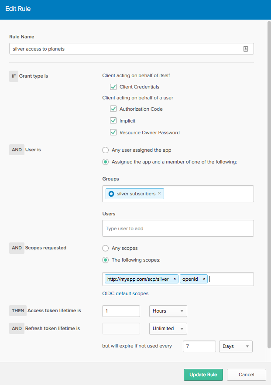
Task: Expand the refresh token Unlimited dropdown
Action: [168, 328]
